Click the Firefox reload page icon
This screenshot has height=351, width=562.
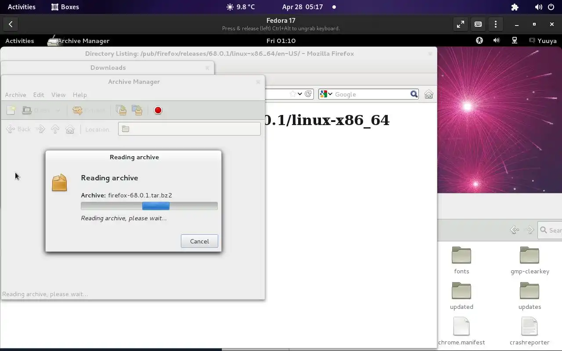tap(308, 94)
